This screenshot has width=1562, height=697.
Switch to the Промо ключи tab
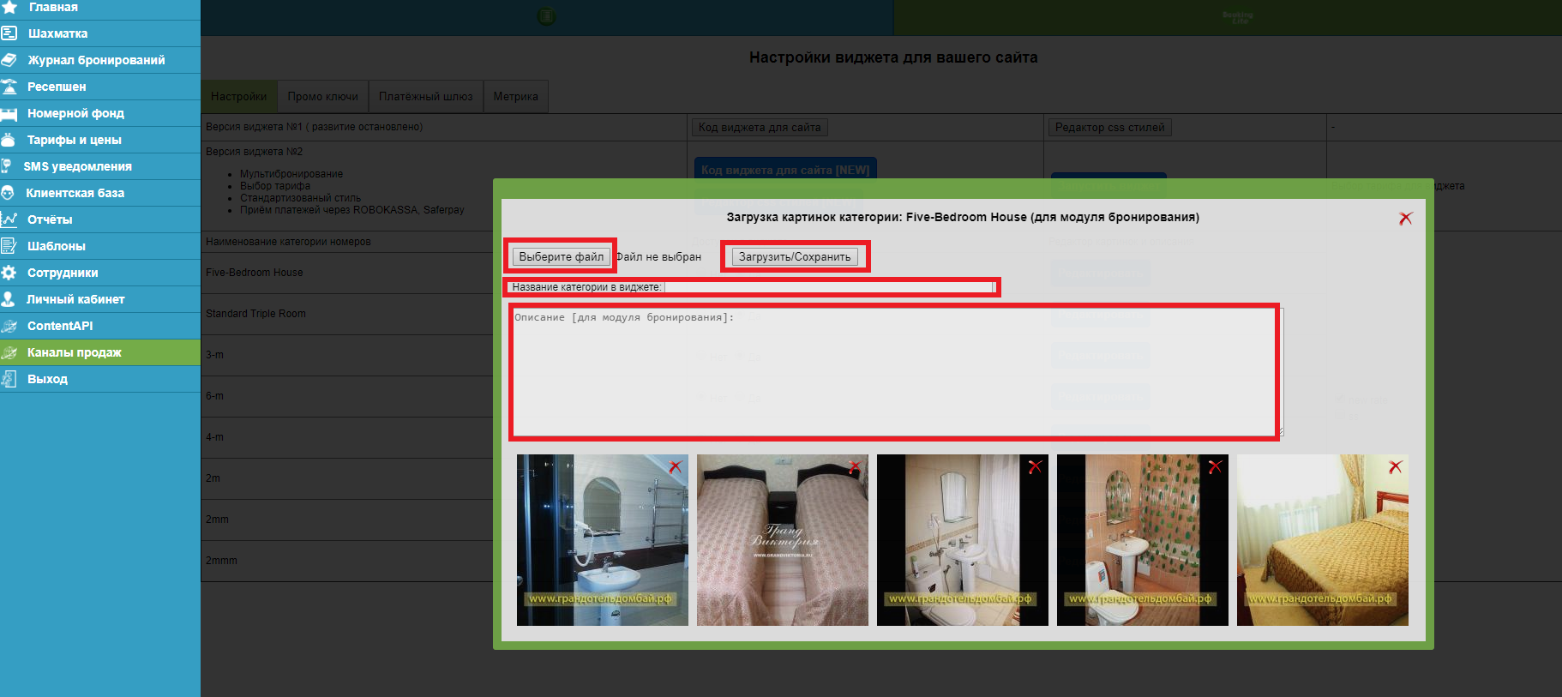(323, 97)
